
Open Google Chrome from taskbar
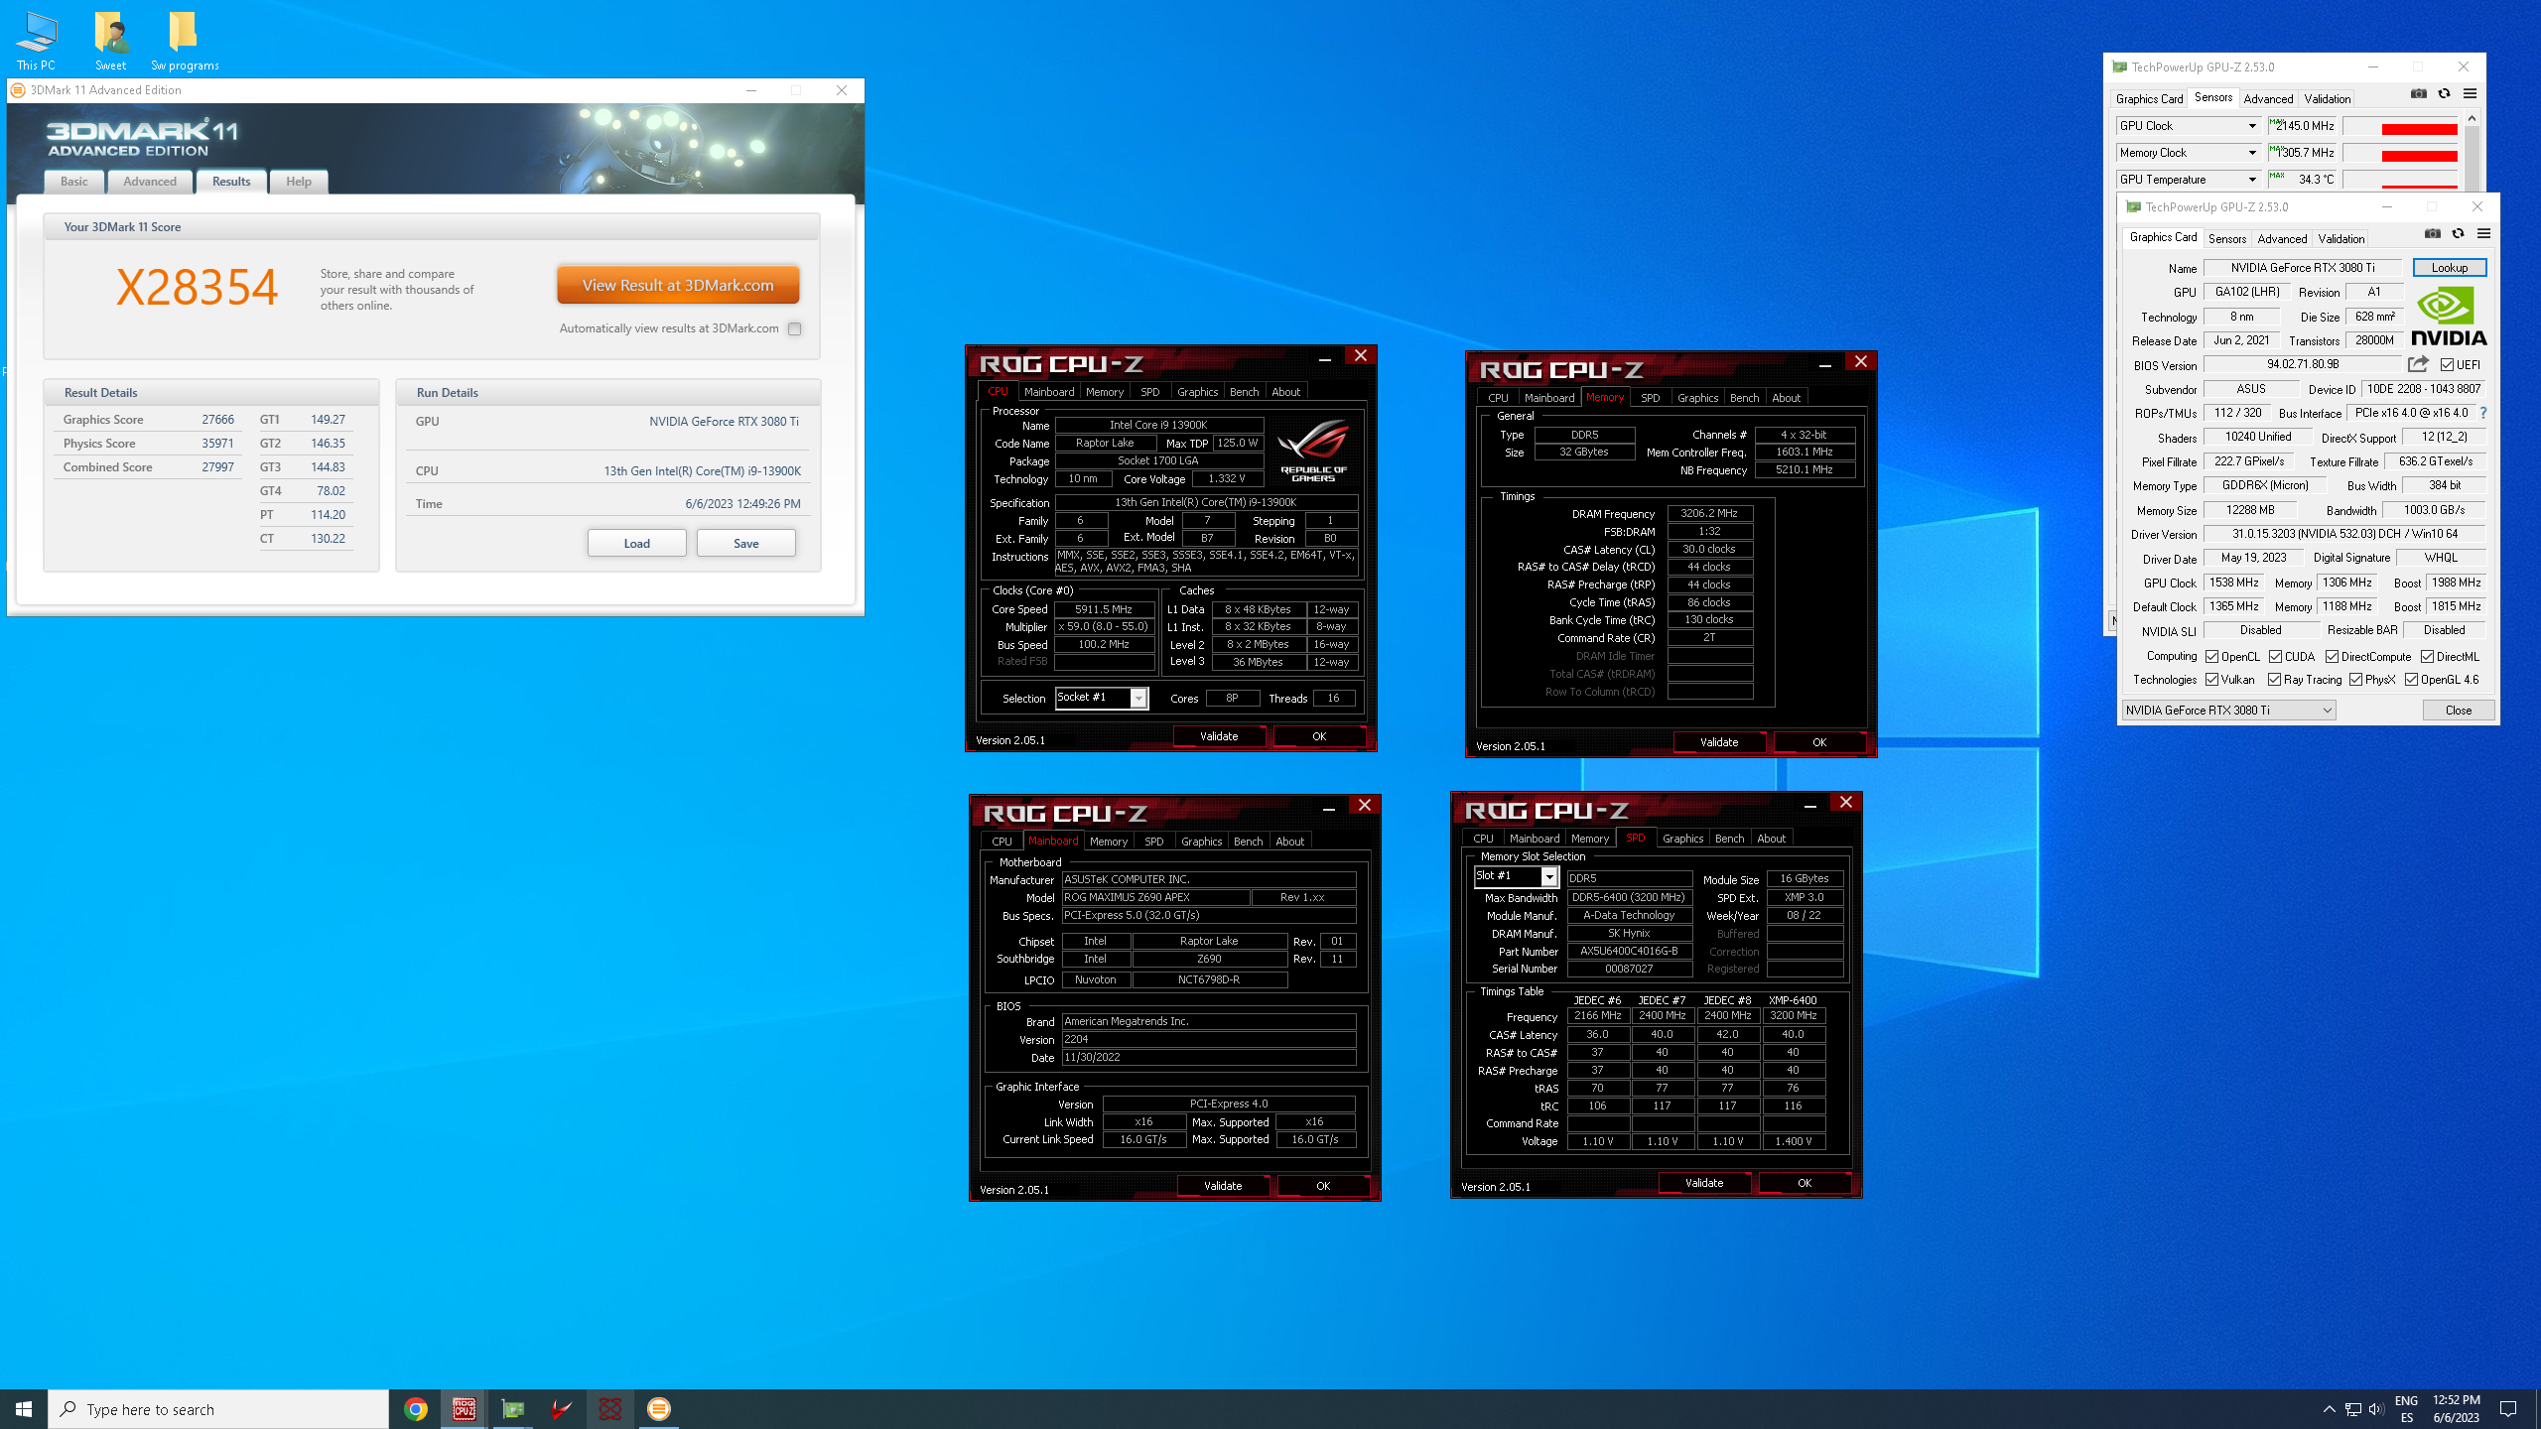pyautogui.click(x=416, y=1409)
